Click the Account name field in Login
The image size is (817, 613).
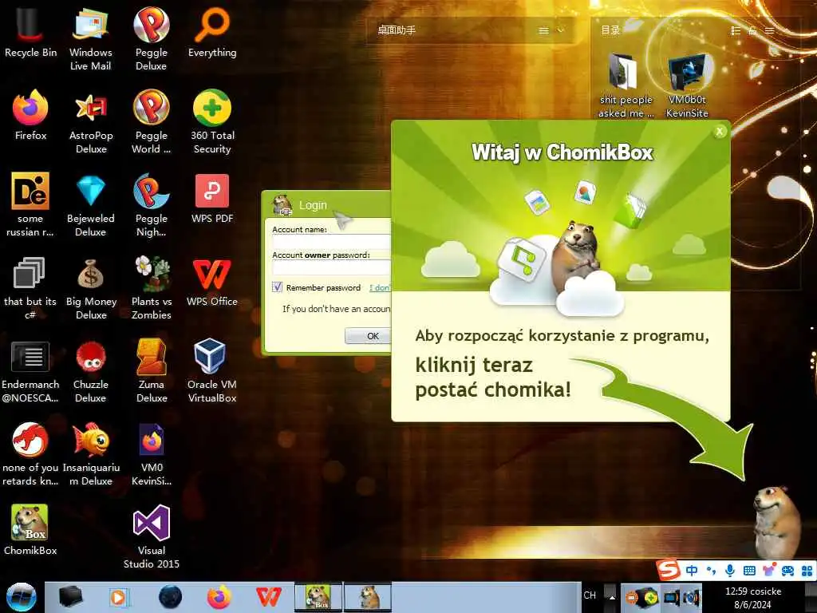click(x=331, y=242)
